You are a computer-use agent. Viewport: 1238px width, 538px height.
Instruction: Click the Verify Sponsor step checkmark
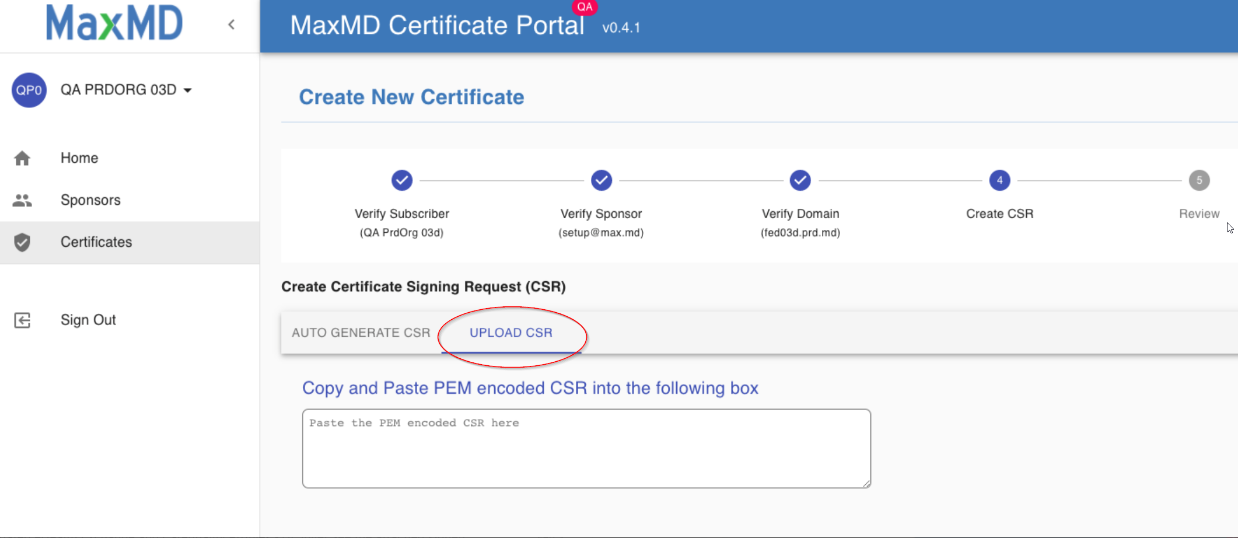601,180
